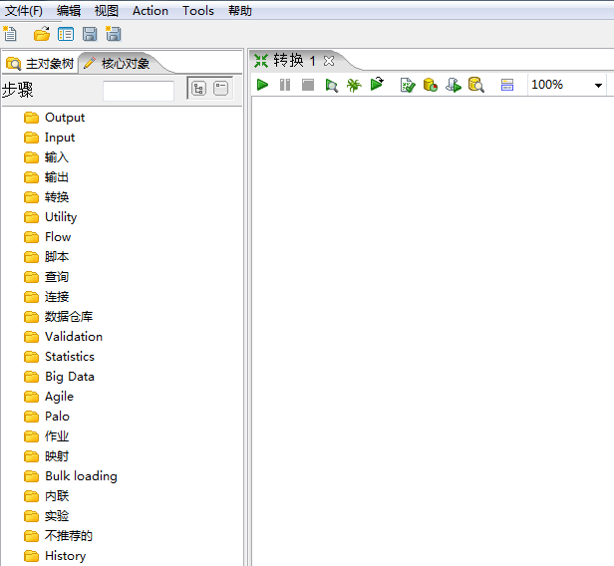Expand the 查询 folder
Viewport: 614px width, 566px height.
pyautogui.click(x=46, y=277)
